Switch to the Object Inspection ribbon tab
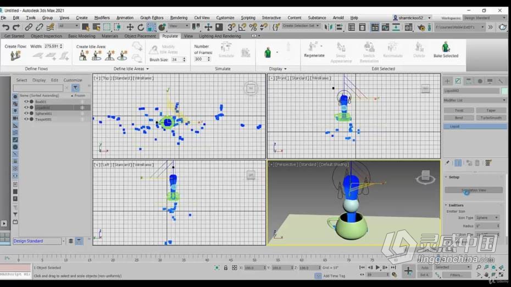511x287 pixels. click(x=46, y=36)
